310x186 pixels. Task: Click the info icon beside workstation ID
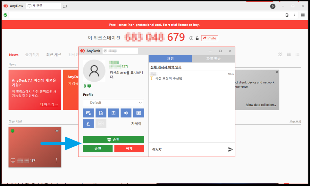click(191, 38)
